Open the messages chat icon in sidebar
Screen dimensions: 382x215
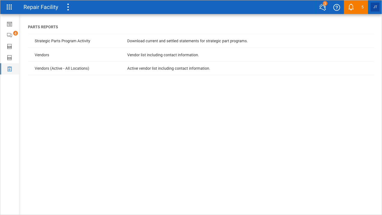(10, 35)
